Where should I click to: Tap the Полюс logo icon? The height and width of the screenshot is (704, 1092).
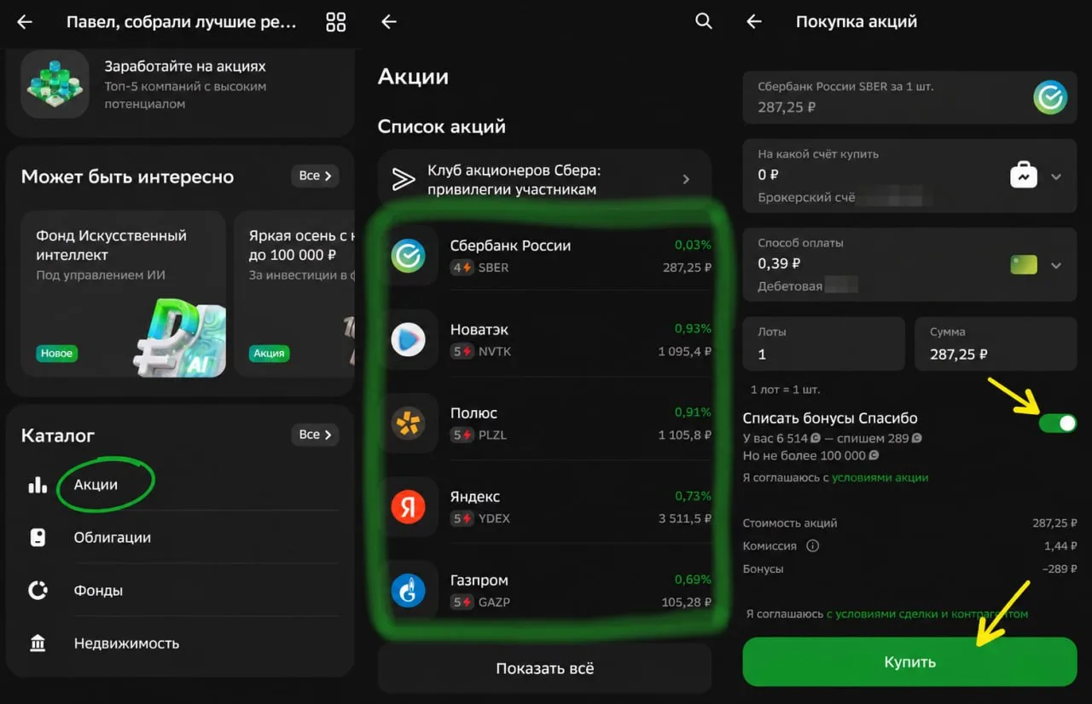408,424
